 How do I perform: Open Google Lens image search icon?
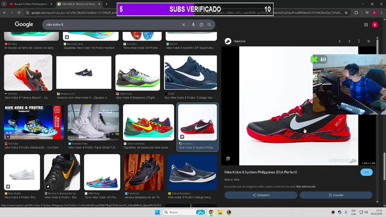click(201, 25)
